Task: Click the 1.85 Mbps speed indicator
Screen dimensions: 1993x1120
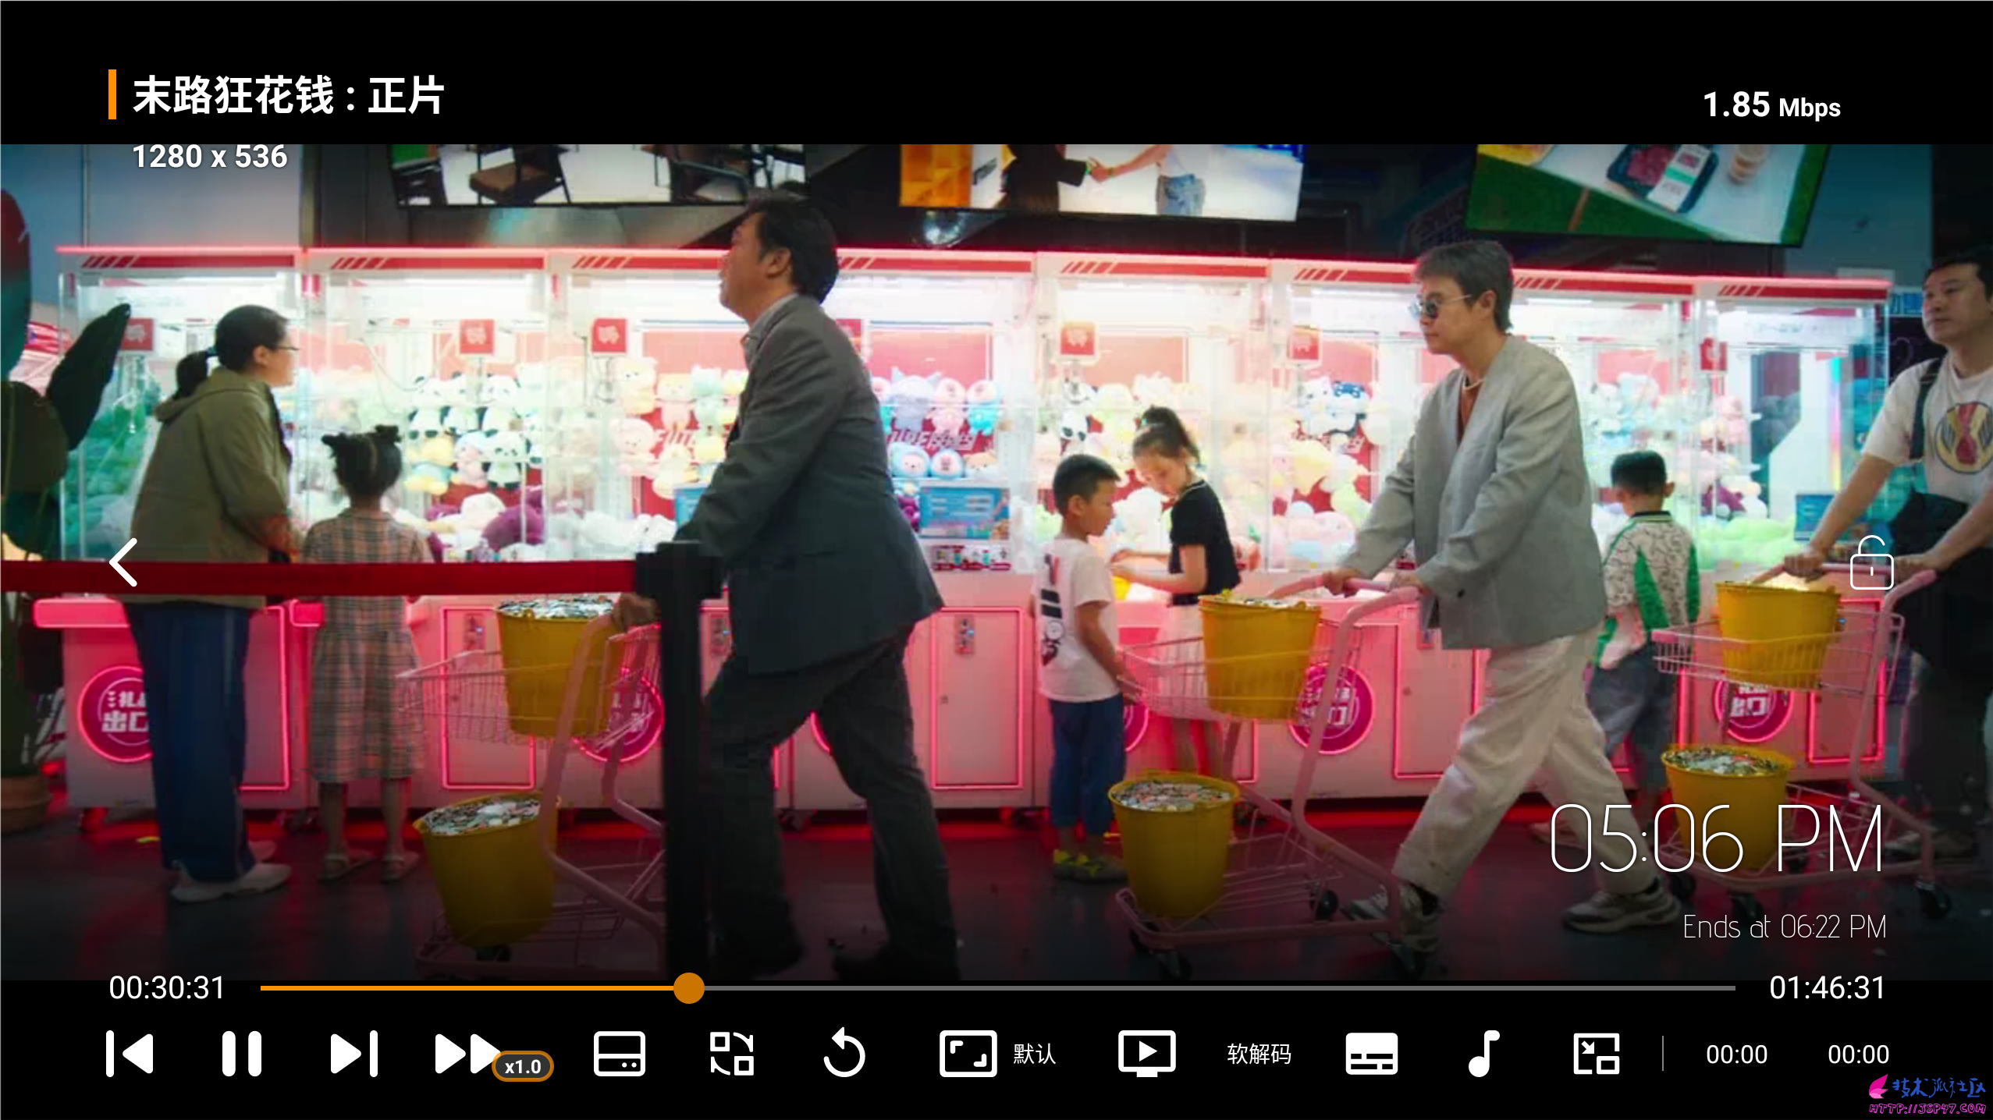Action: point(1771,105)
